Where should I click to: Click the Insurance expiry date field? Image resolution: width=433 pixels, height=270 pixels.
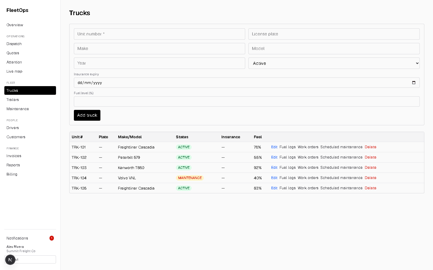click(x=247, y=83)
